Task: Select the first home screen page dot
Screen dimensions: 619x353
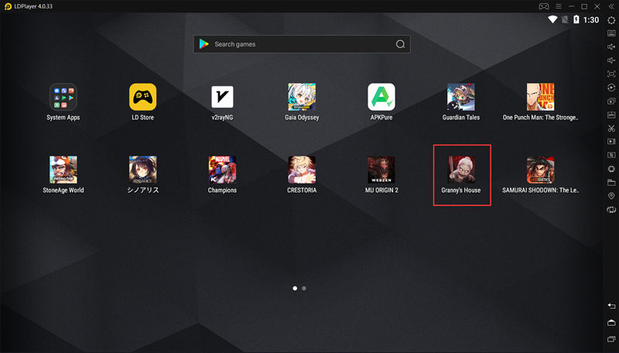Action: pyautogui.click(x=295, y=288)
